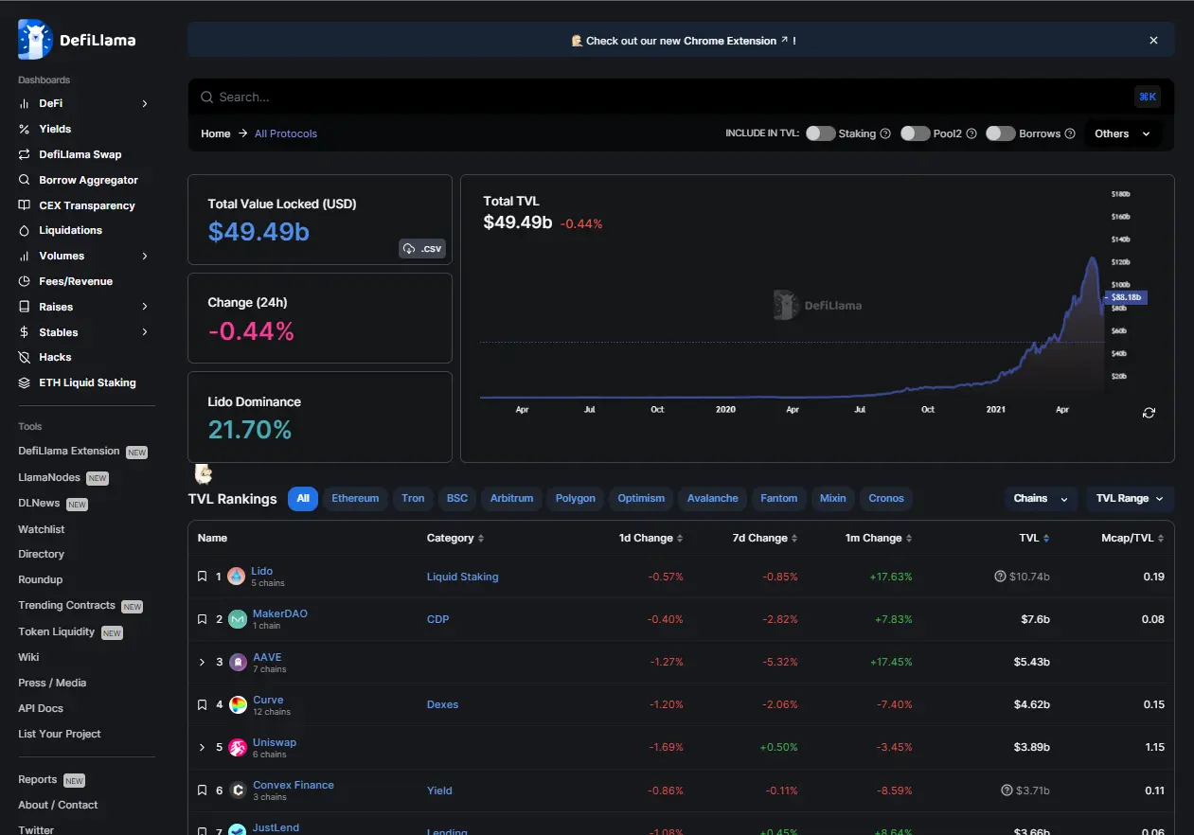Click the DeFi bar chart icon in sidebar
Viewport: 1194px width, 835px height.
click(x=25, y=103)
